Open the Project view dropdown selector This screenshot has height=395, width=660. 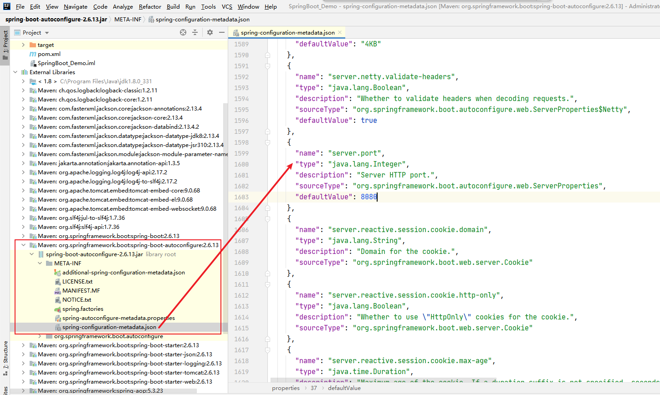31,32
